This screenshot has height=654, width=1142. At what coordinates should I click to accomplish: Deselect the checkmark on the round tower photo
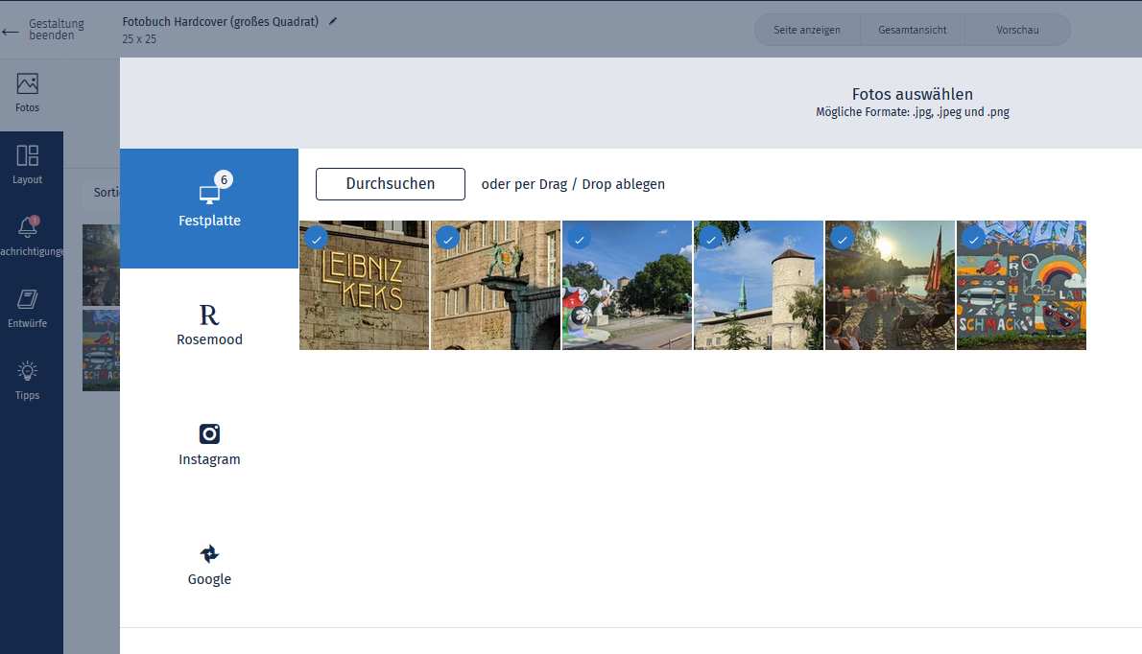pos(710,239)
